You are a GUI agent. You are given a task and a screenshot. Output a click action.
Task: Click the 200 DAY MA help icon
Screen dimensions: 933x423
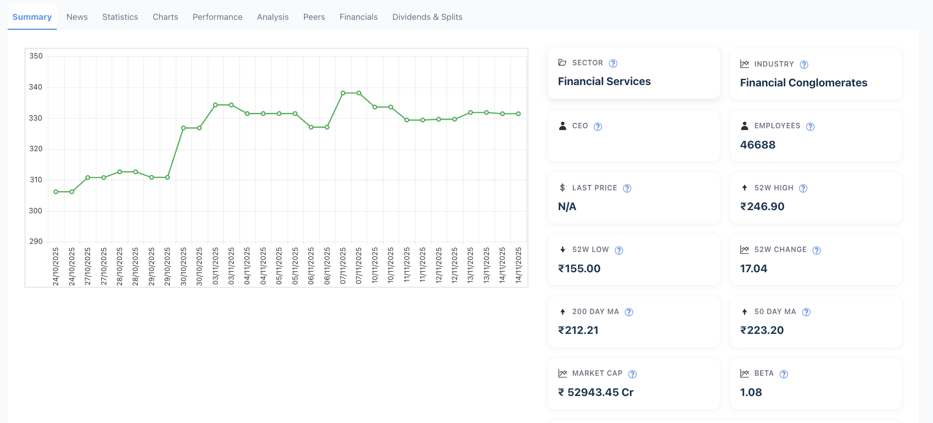click(629, 312)
